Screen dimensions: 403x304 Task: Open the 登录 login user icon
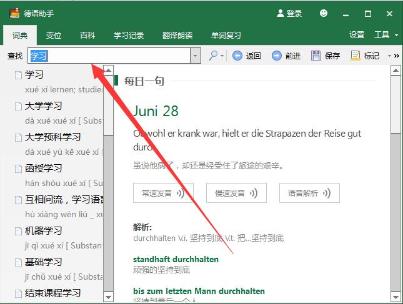(280, 13)
